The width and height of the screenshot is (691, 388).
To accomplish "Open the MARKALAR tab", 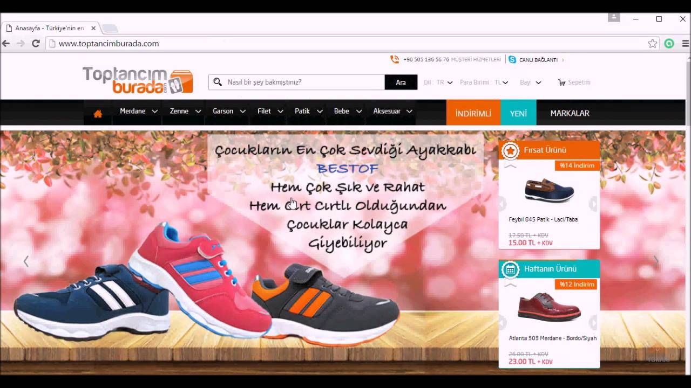I will coord(570,113).
